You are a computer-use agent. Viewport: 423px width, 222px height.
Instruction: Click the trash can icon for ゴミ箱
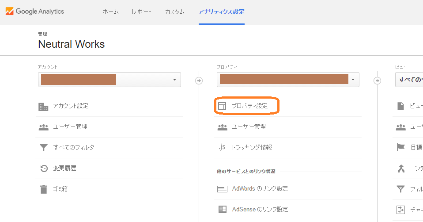click(44, 189)
